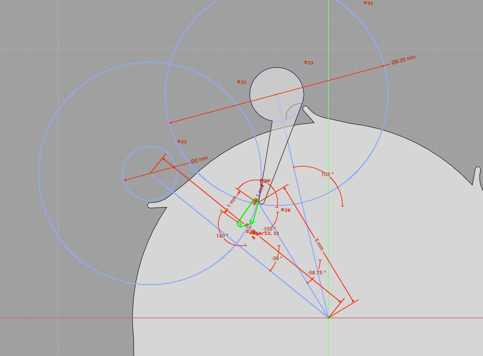
Task: Click the -105° angle constraint label
Action: pyautogui.click(x=269, y=229)
